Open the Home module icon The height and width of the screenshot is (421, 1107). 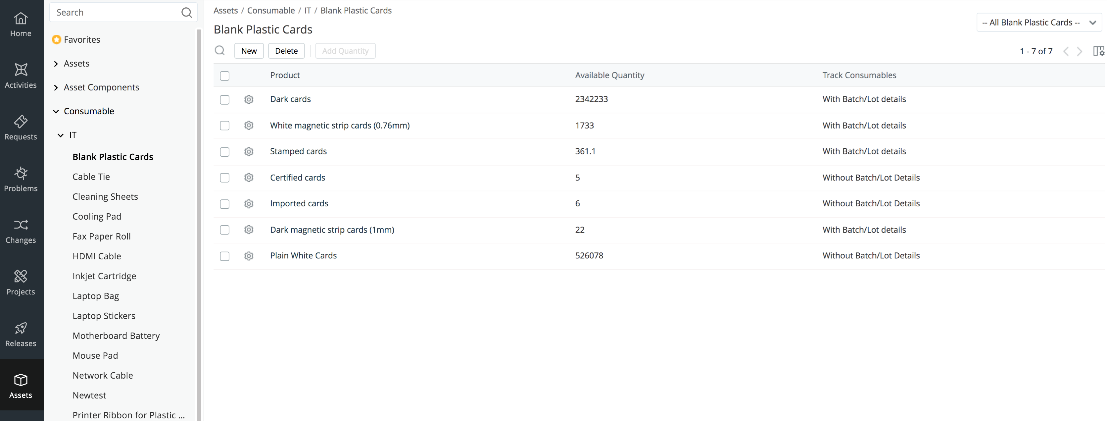pyautogui.click(x=21, y=19)
